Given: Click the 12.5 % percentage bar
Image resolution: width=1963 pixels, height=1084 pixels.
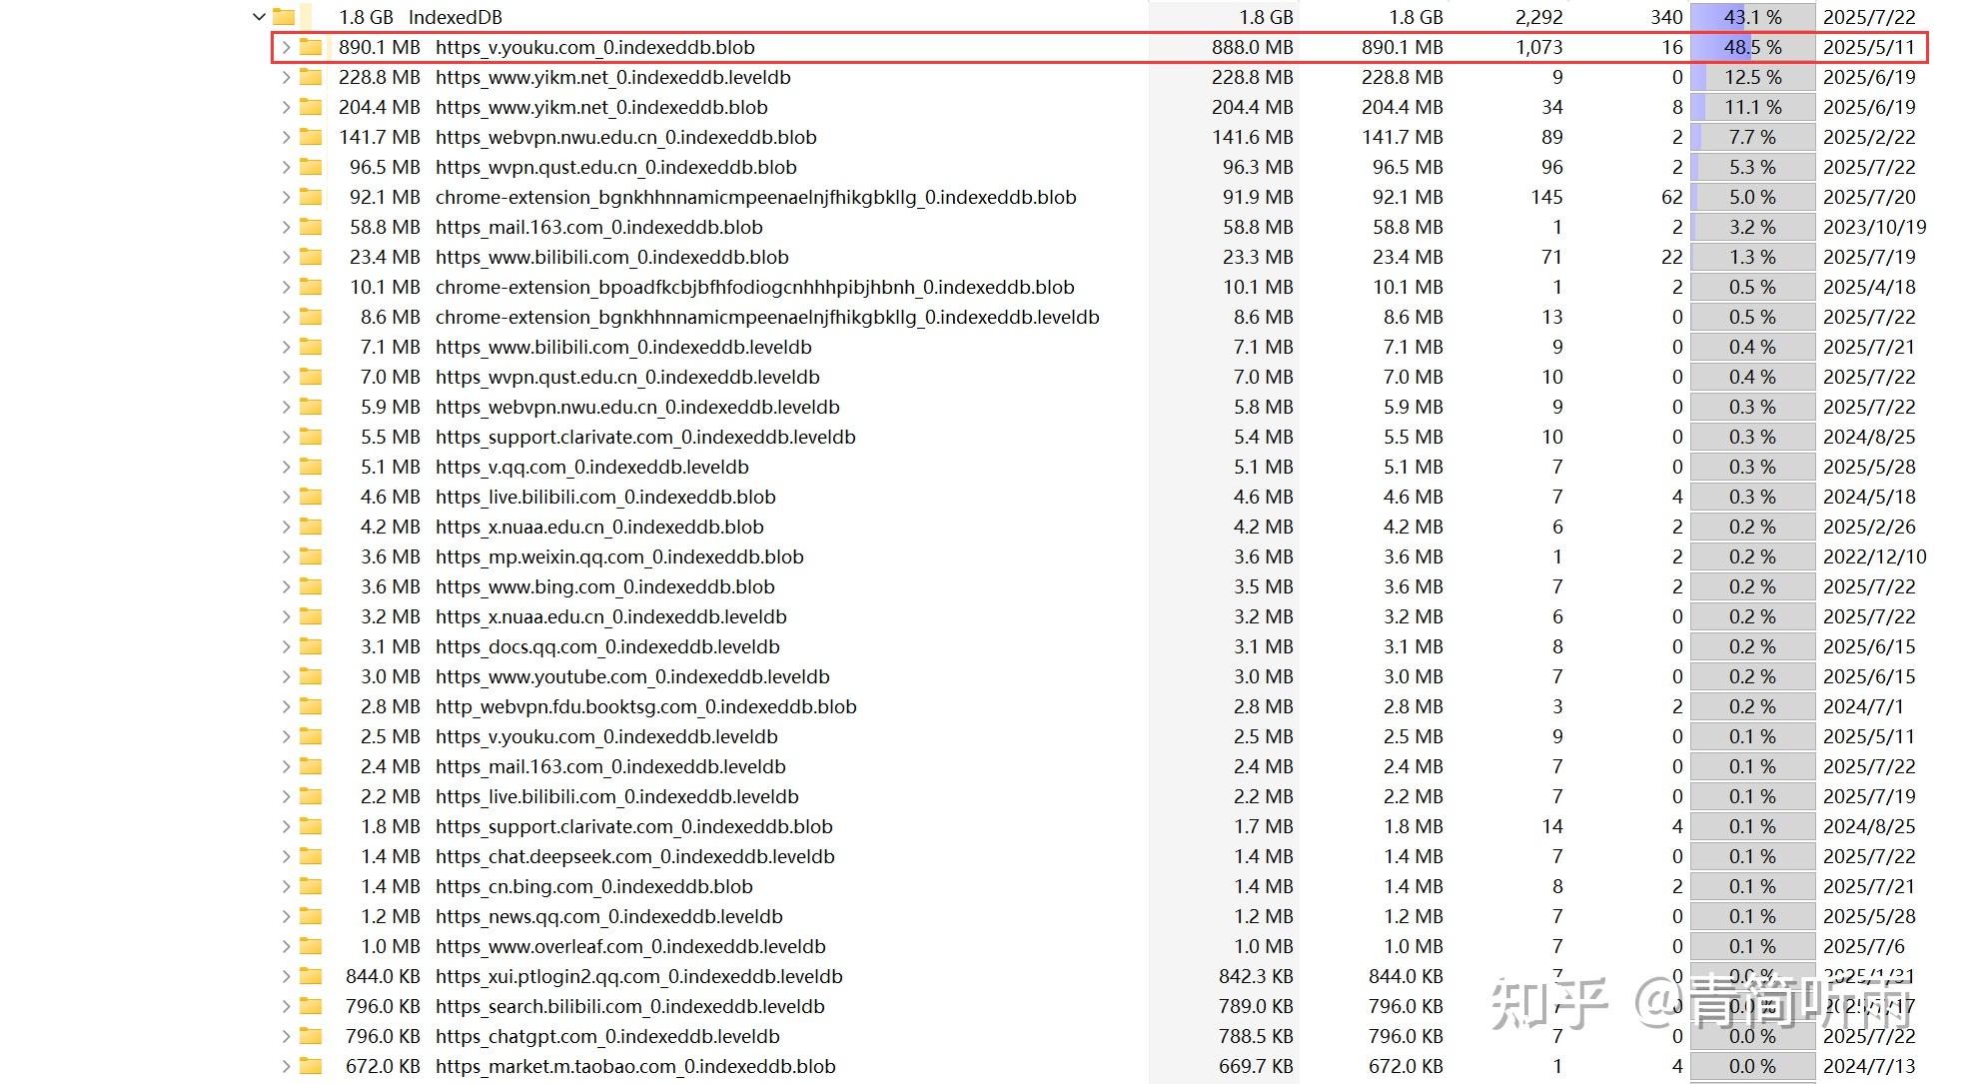Looking at the screenshot, I should coord(1752,77).
